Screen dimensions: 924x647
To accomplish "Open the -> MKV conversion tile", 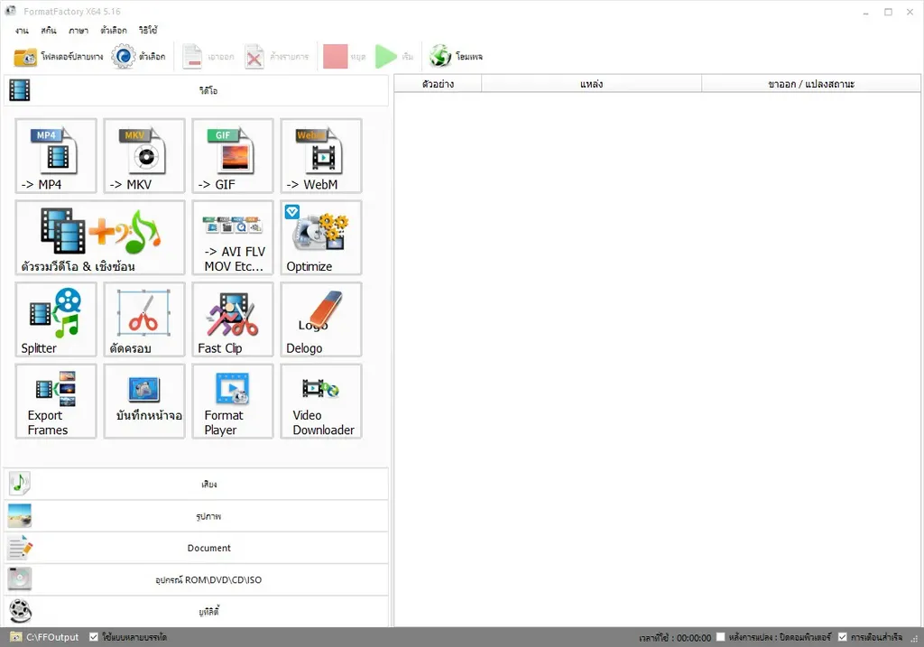I will pyautogui.click(x=144, y=155).
